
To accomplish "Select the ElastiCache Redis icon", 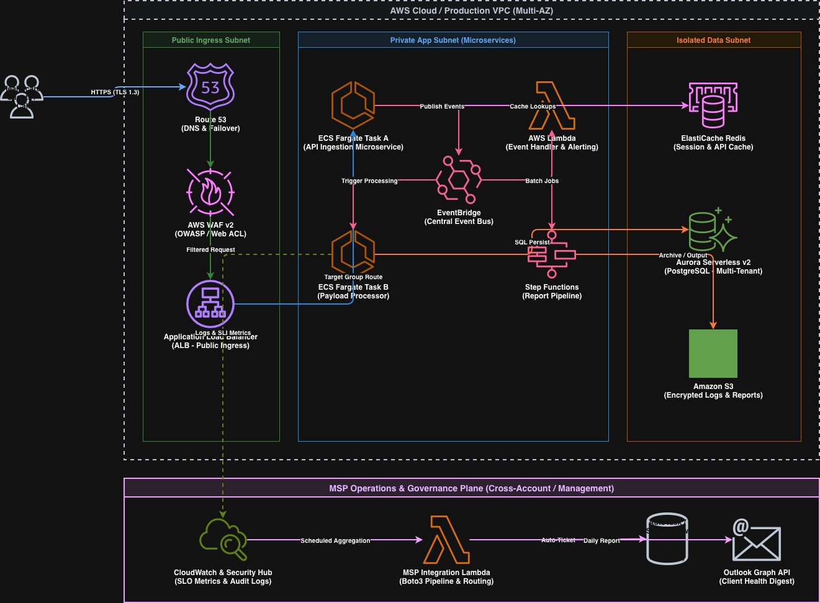I will click(713, 105).
